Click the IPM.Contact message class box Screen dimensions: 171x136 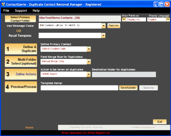click(x=70, y=26)
